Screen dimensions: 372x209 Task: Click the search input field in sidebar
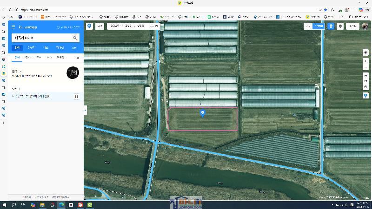(42, 38)
